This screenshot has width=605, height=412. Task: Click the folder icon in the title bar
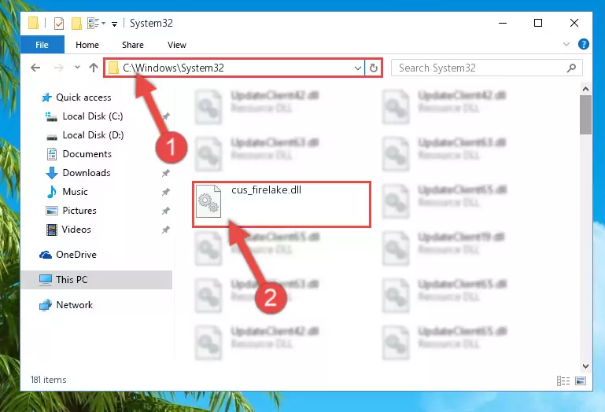pyautogui.click(x=34, y=23)
